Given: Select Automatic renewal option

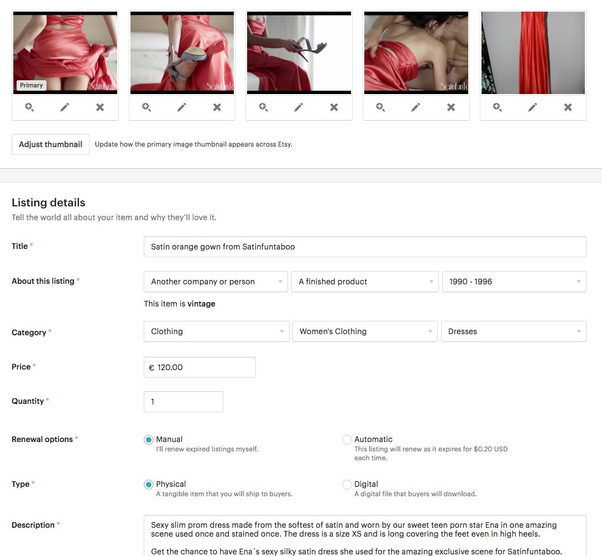Looking at the screenshot, I should [x=347, y=440].
